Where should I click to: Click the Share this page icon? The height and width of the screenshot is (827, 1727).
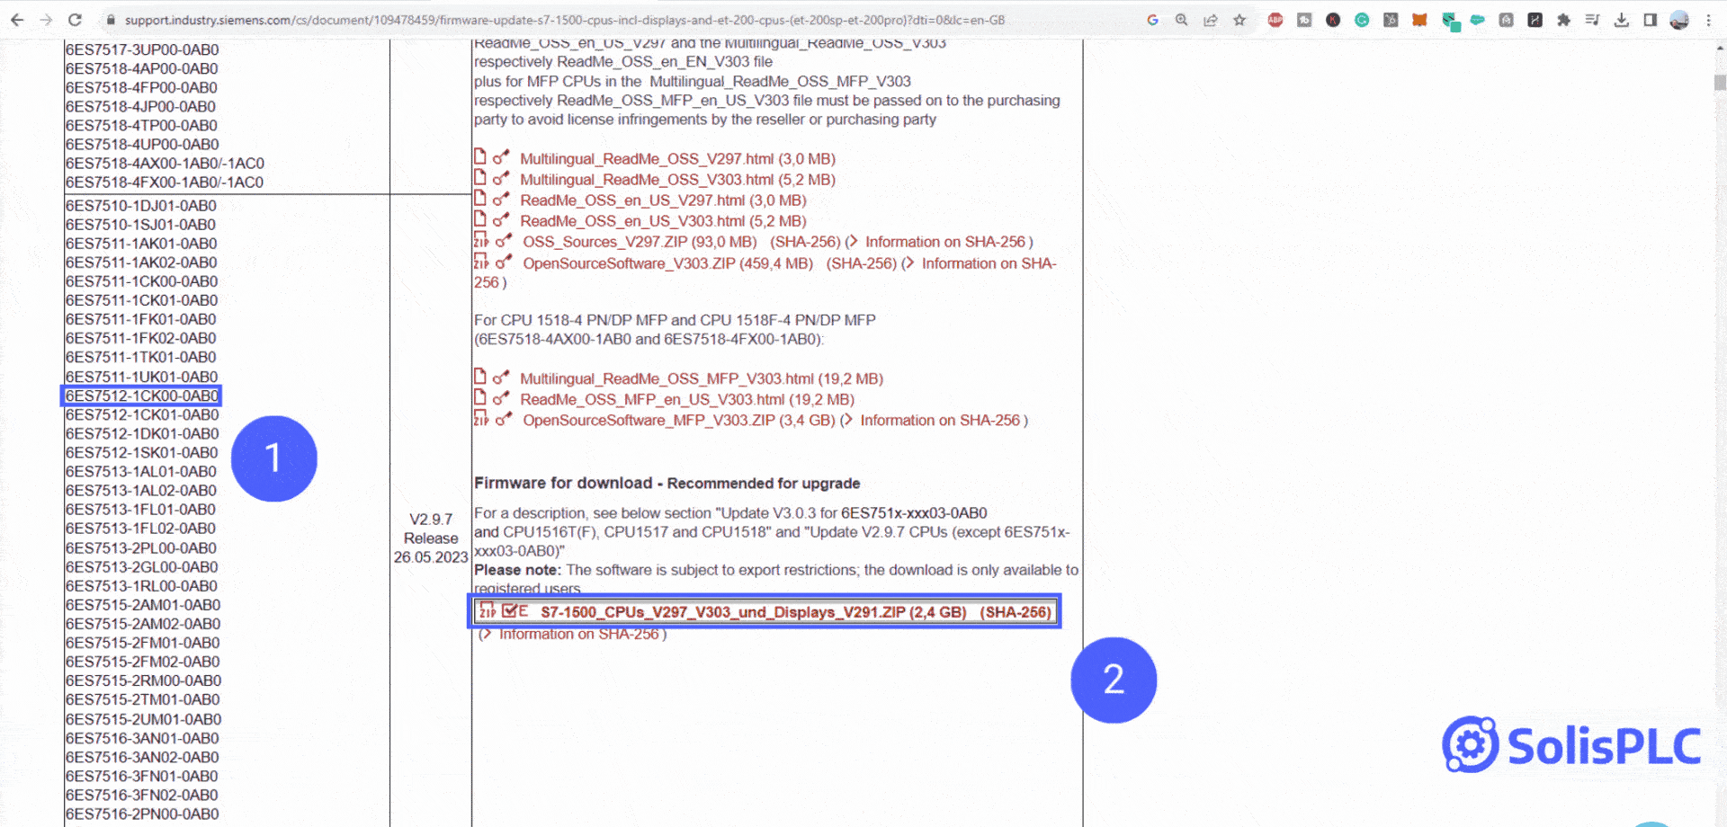[1211, 20]
